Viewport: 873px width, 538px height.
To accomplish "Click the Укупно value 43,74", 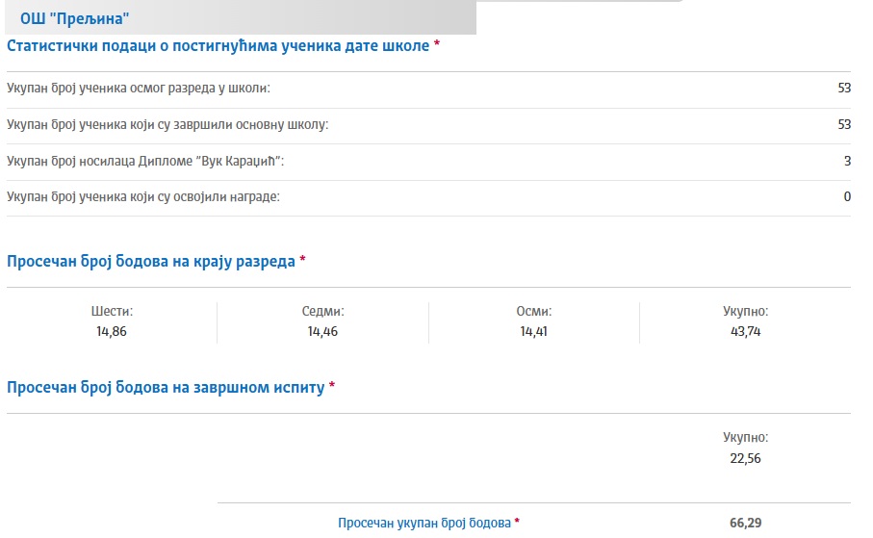I will [x=746, y=331].
